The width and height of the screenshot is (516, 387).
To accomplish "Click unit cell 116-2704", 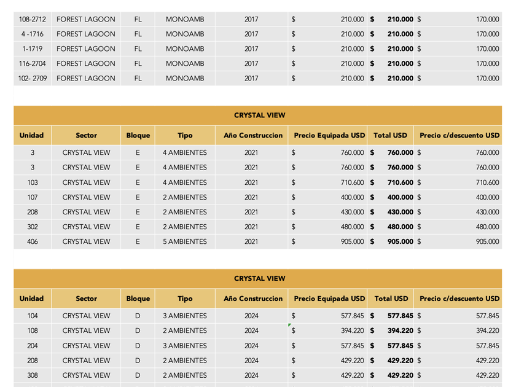I will click(x=33, y=63).
